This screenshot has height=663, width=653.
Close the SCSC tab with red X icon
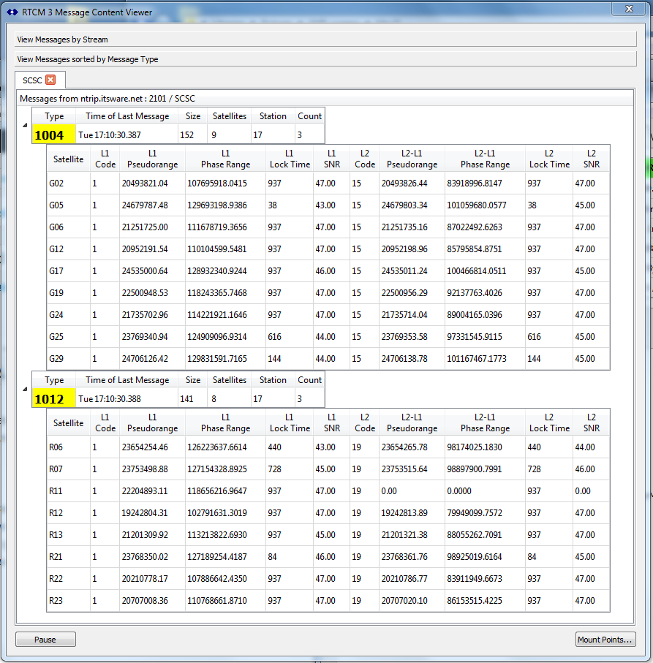tap(50, 80)
